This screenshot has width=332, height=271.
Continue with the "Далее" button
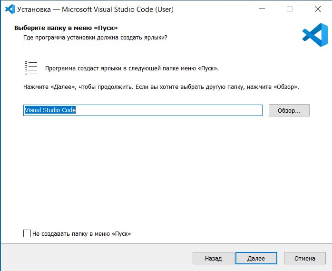pyautogui.click(x=256, y=258)
